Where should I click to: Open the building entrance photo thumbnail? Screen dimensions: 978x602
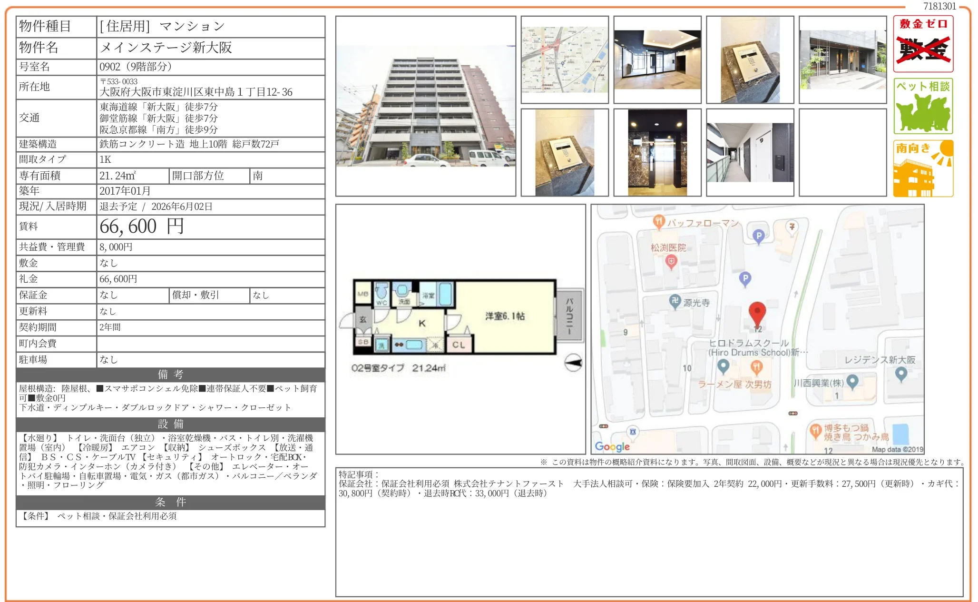(x=842, y=60)
